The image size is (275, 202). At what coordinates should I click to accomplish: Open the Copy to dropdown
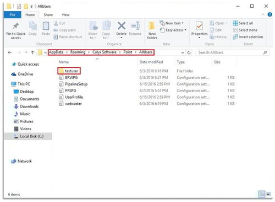coord(106,30)
